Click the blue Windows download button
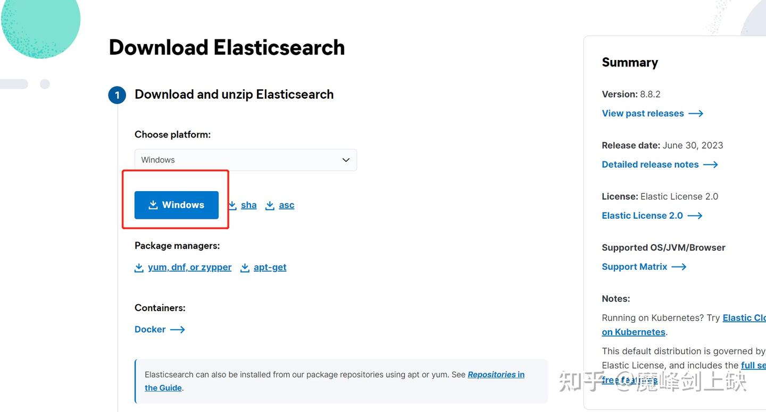Viewport: 766px width, 412px height. [x=177, y=205]
